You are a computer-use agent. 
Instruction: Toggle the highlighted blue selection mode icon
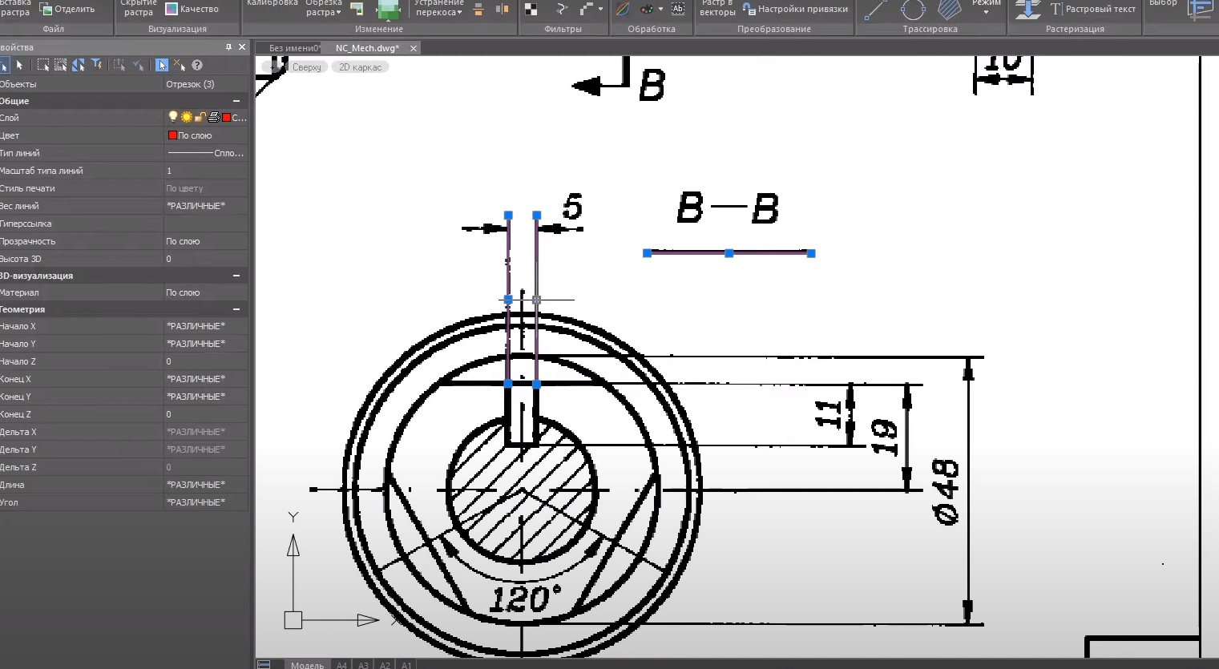tap(162, 65)
